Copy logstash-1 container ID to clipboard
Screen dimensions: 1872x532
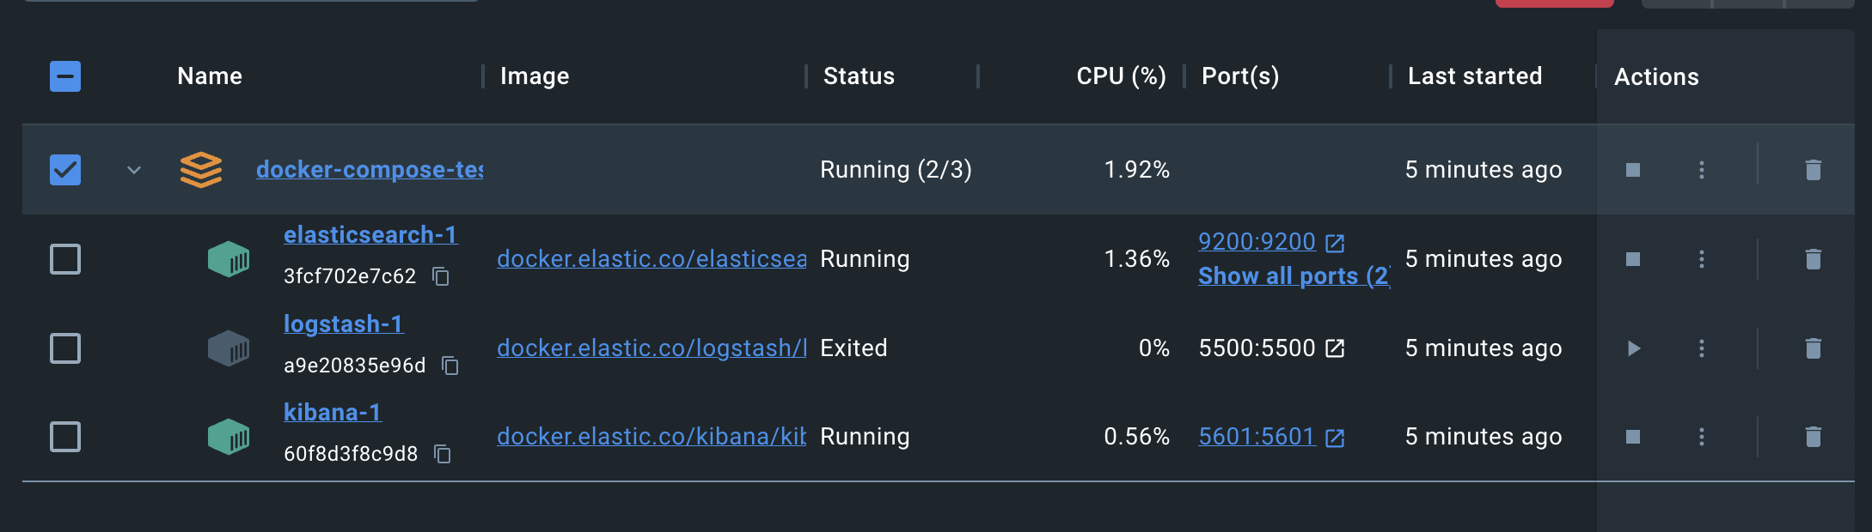[x=450, y=366]
